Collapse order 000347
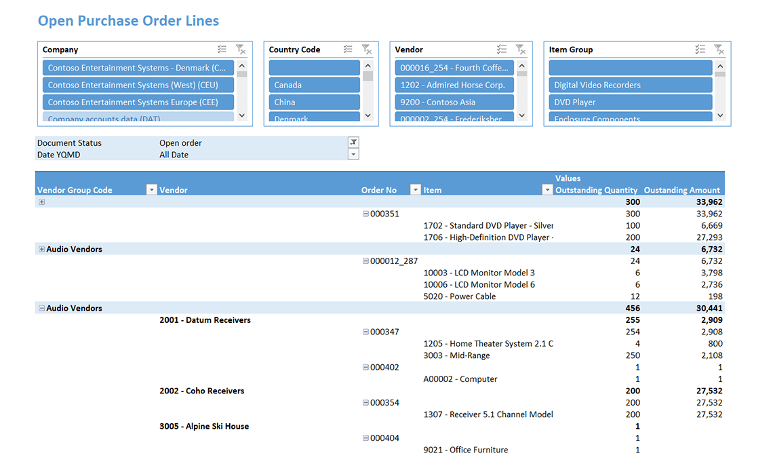The height and width of the screenshot is (466, 773). point(365,332)
